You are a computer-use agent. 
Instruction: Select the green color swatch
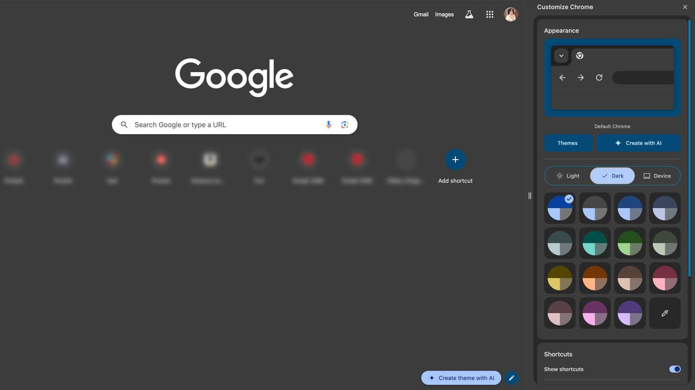pos(630,243)
